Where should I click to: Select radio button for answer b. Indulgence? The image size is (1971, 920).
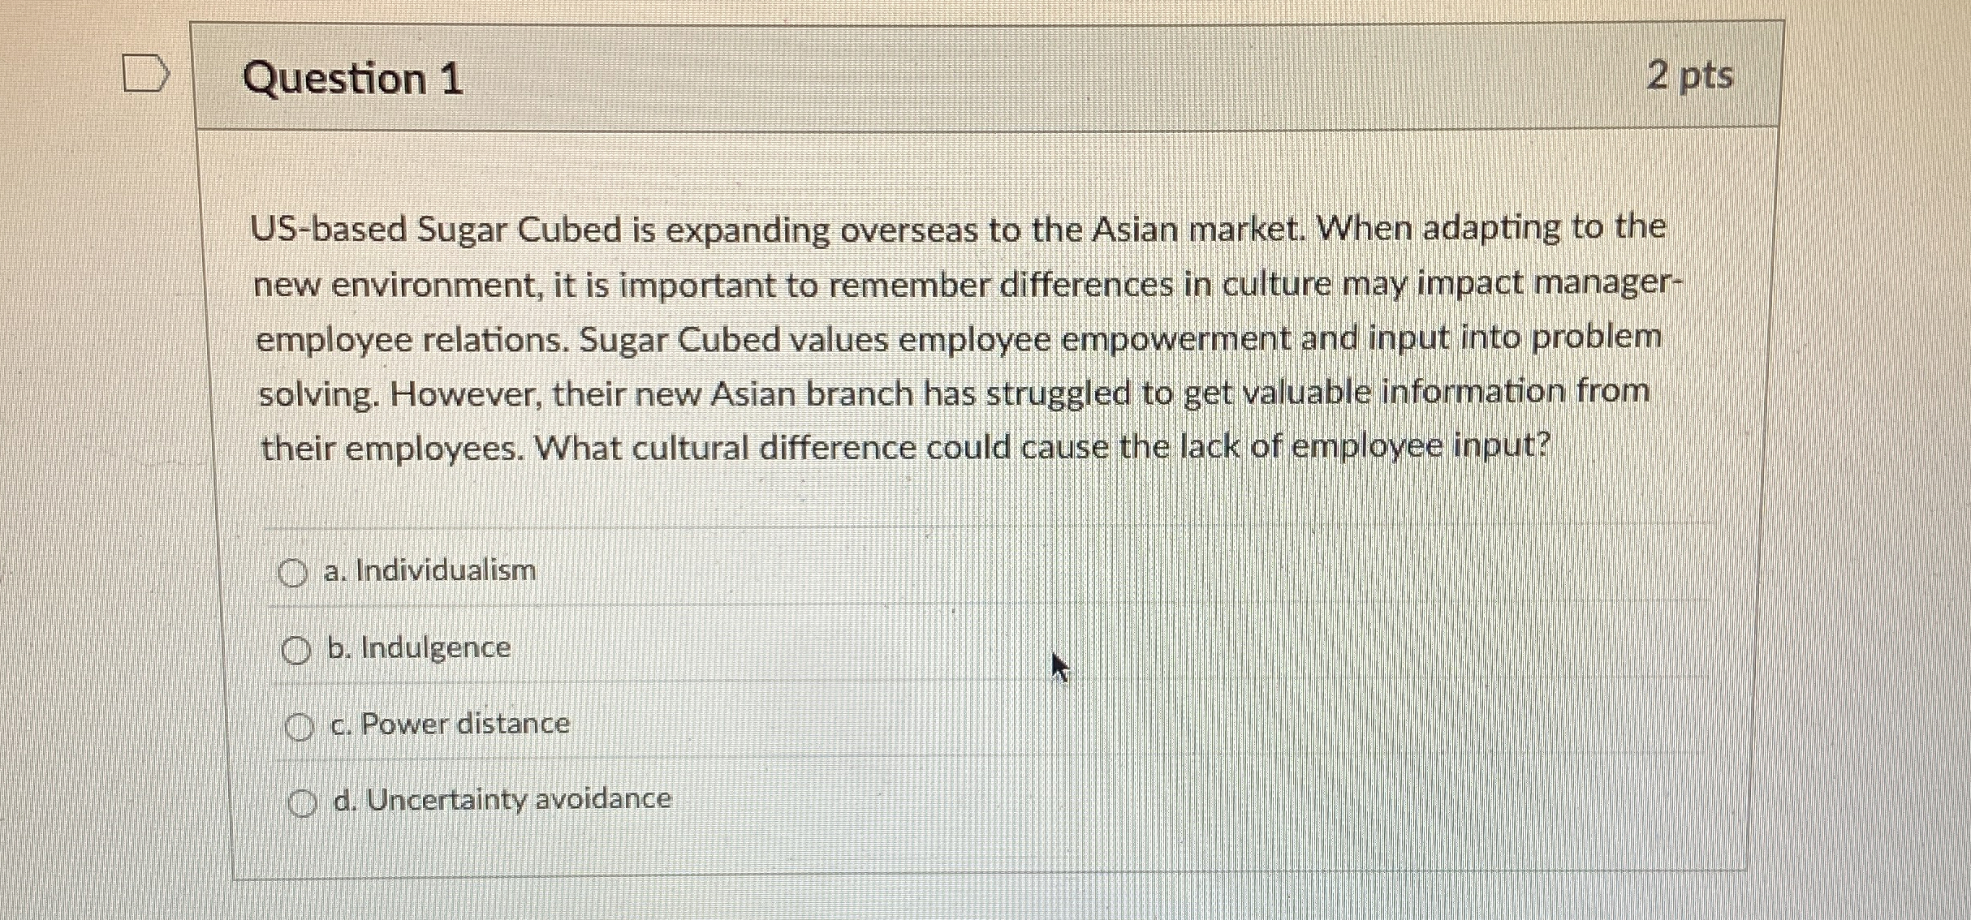click(297, 647)
